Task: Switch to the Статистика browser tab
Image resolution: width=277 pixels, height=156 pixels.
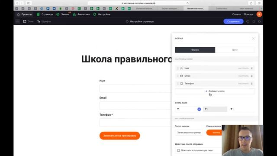Action: click(x=221, y=9)
